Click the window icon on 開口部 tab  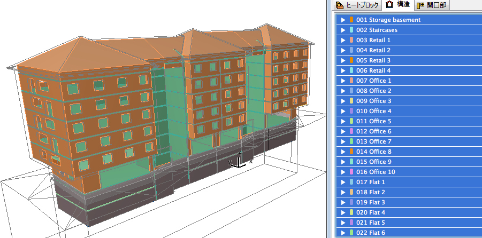tap(420, 5)
